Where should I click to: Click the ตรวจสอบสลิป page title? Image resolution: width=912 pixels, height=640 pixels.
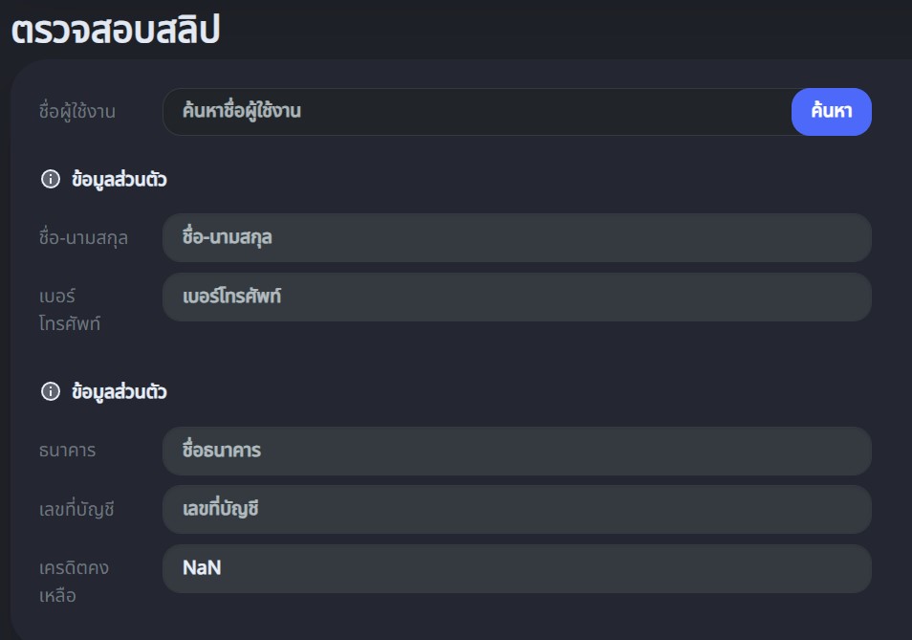[x=116, y=30]
